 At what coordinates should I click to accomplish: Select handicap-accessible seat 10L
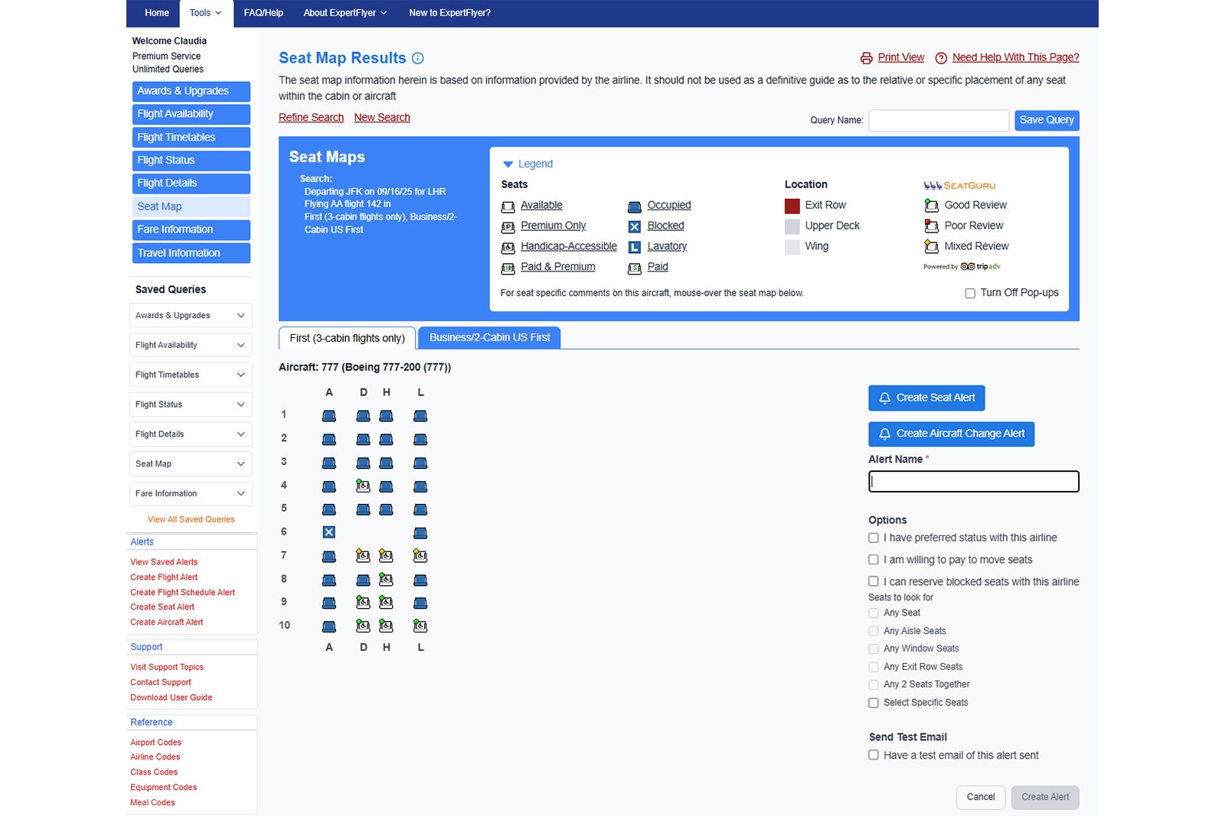click(420, 626)
